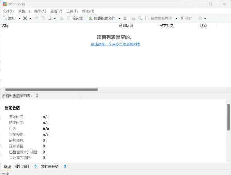Click the 子文件夹 column header

(179, 26)
